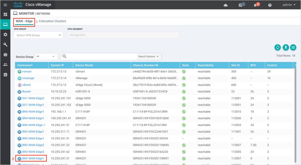This screenshot has height=165, width=301.
Task: Open the BR4-WAN-Edge-1 hostname link
Action: point(34,125)
